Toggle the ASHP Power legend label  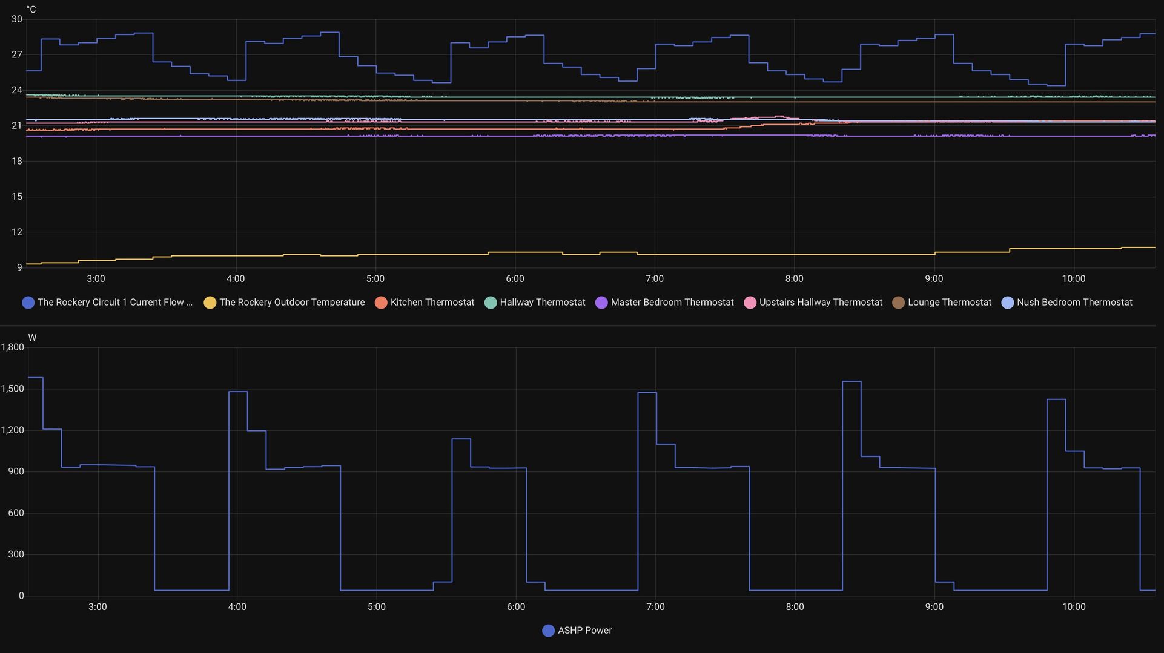[584, 631]
